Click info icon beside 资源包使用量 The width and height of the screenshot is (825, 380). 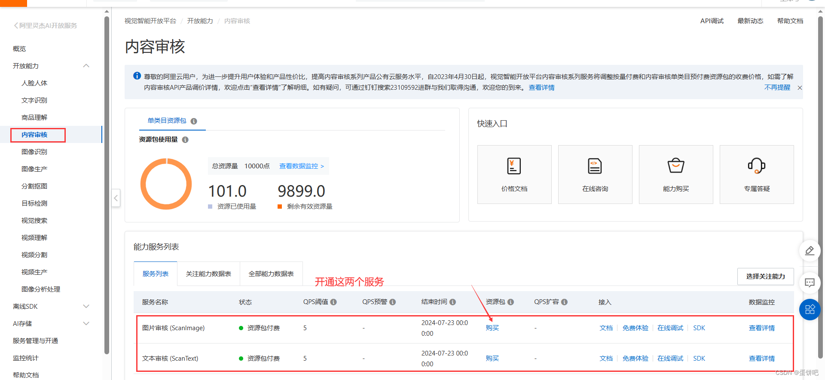(x=185, y=140)
